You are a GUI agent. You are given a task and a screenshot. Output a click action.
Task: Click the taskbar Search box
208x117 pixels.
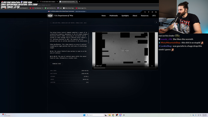(95, 115)
